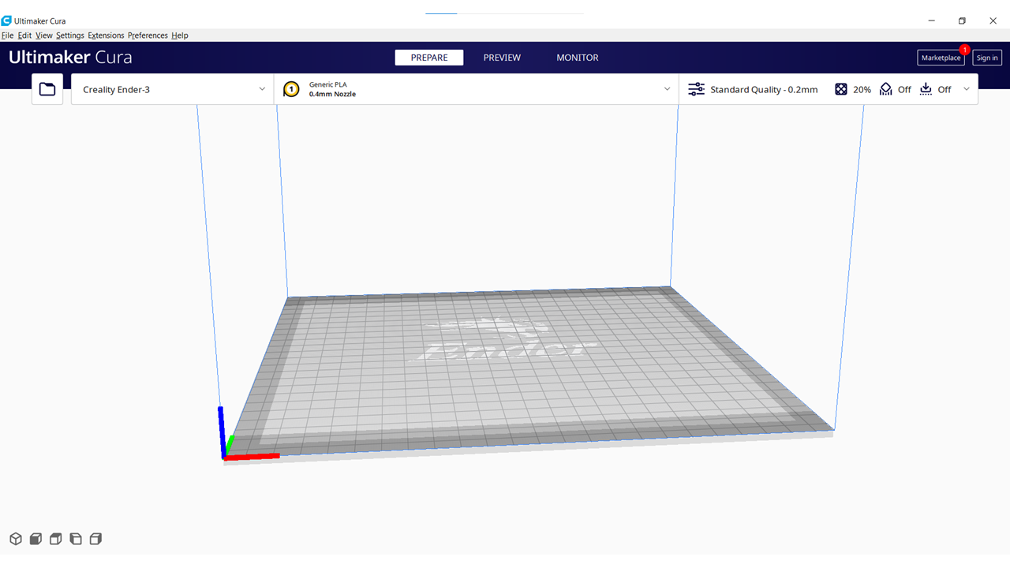
Task: Switch camera to the front view icon
Action: 36,539
